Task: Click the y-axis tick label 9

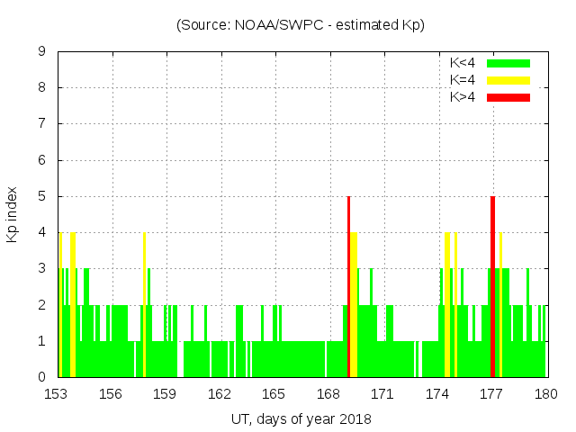Action: [42, 51]
